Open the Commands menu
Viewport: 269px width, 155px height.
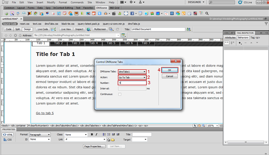(x=77, y=2)
